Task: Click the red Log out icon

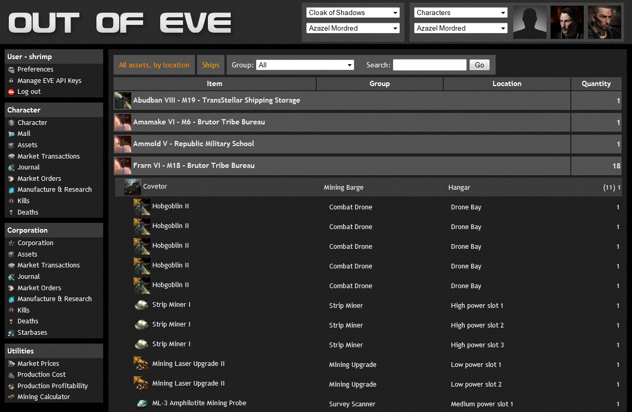Action: (11, 92)
